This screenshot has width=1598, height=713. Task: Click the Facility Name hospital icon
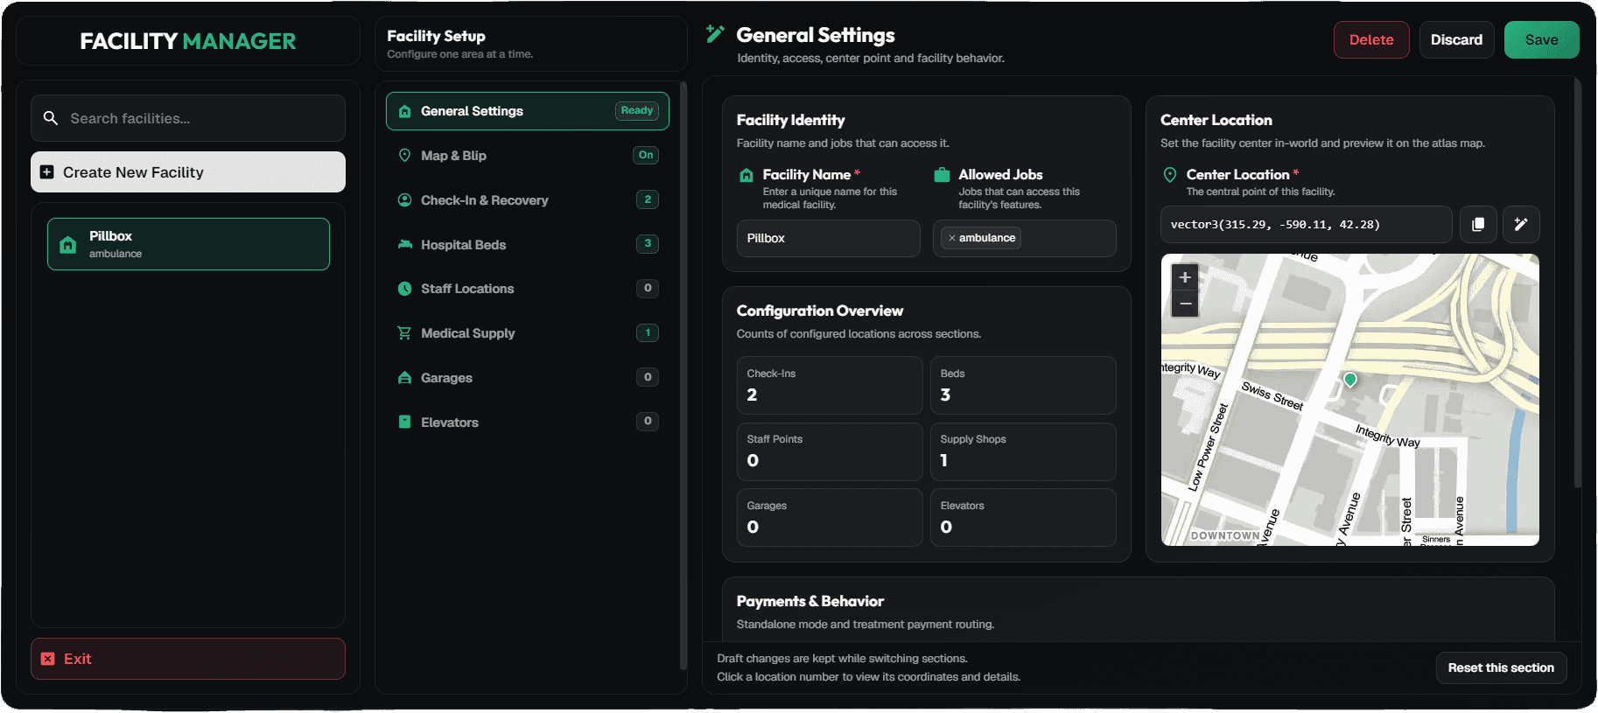click(746, 175)
